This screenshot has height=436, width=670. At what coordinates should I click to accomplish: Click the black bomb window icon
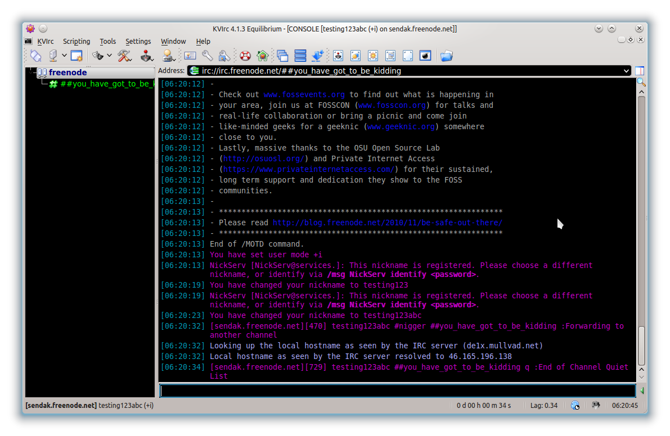(425, 56)
